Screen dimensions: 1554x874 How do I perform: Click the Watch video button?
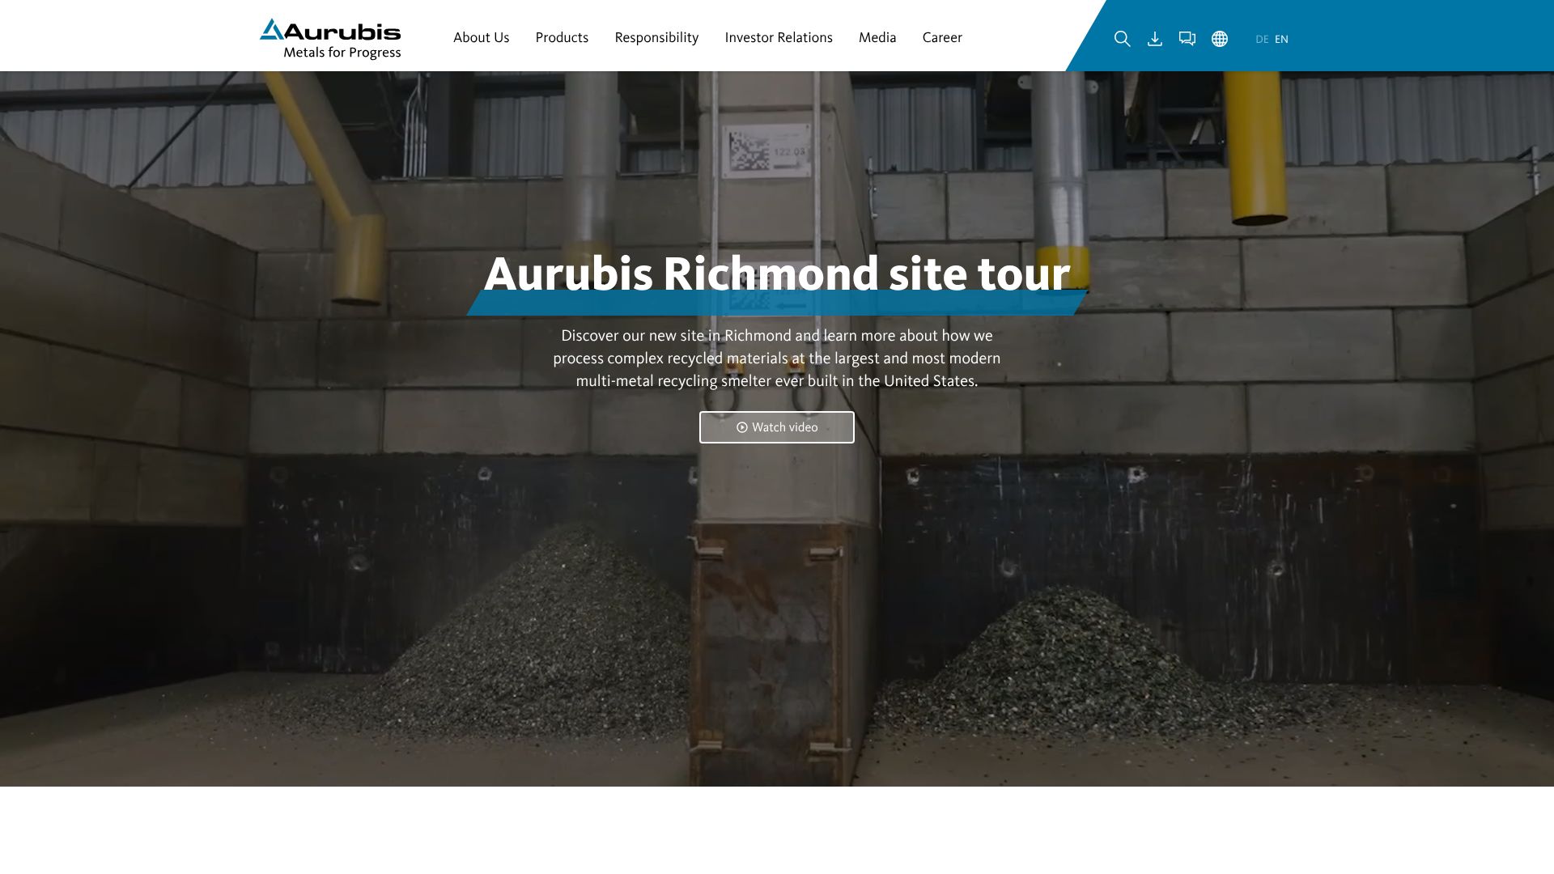[777, 427]
